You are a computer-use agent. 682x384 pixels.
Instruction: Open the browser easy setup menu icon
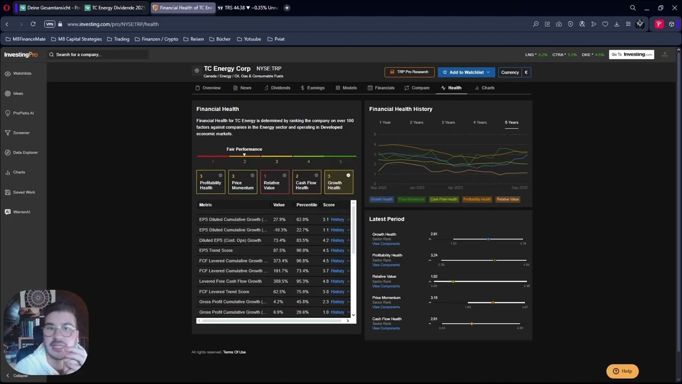pyautogui.click(x=628, y=24)
